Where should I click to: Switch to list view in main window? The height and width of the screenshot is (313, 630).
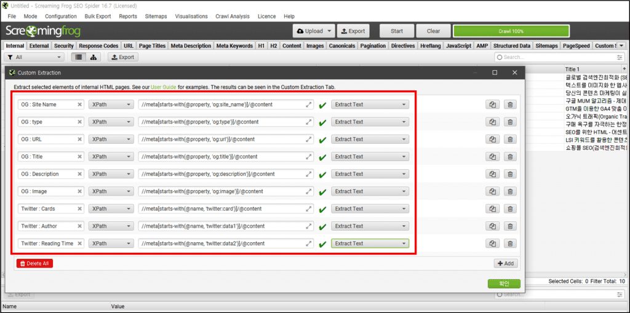(x=79, y=57)
